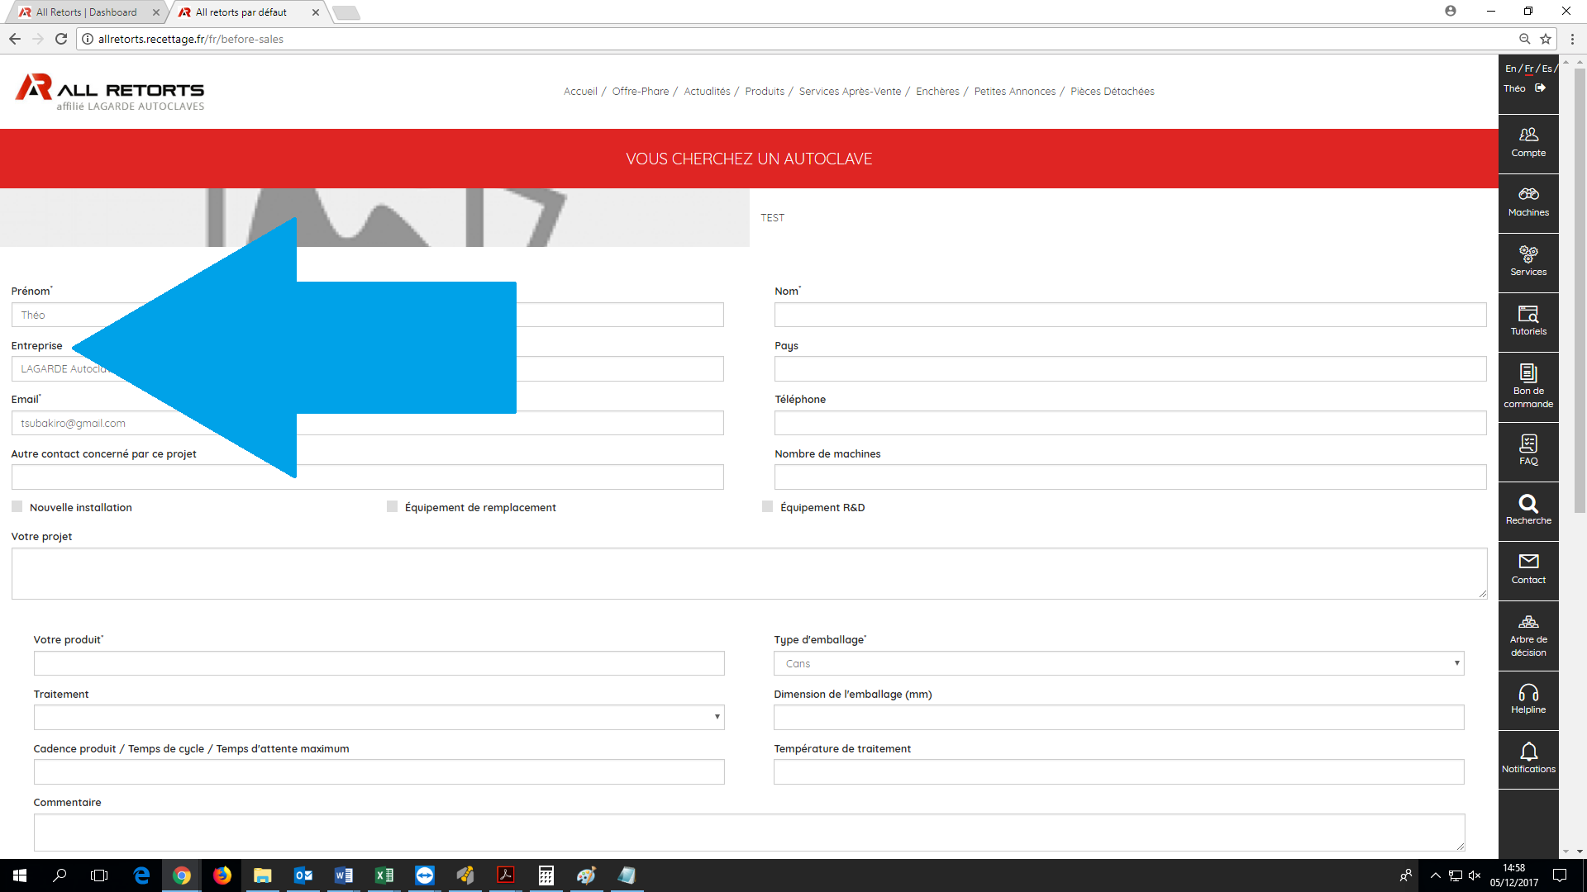Open the Compte sidebar icon
1587x892 pixels.
tap(1528, 142)
